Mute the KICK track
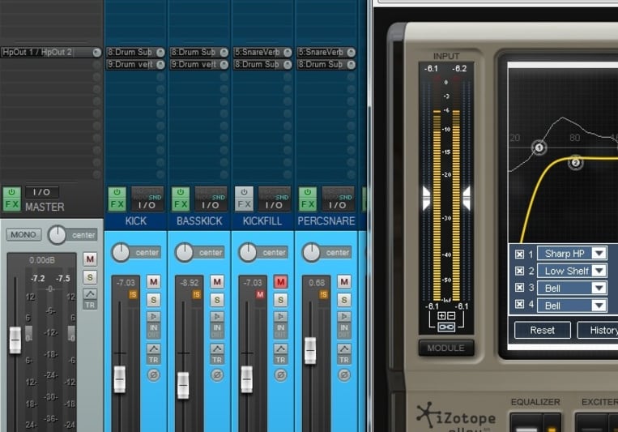618x432 pixels. point(153,282)
